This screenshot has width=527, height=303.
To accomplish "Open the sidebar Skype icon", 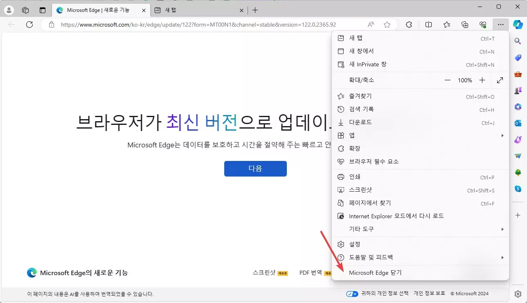I will 518,189.
